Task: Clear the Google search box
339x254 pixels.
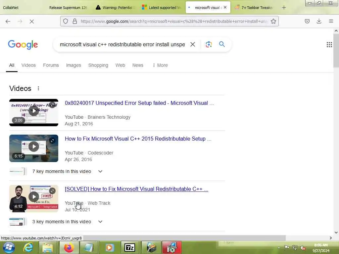Action: (x=193, y=44)
